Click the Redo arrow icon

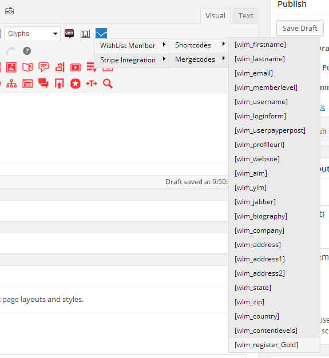(x=11, y=51)
